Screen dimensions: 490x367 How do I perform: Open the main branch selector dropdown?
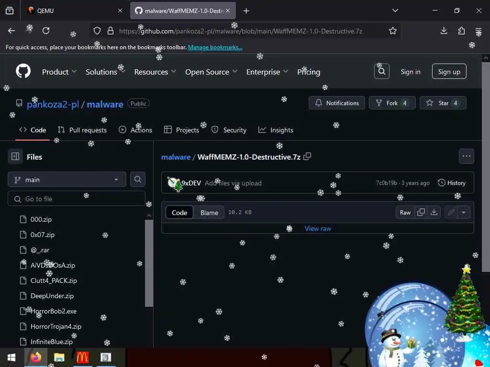click(67, 180)
